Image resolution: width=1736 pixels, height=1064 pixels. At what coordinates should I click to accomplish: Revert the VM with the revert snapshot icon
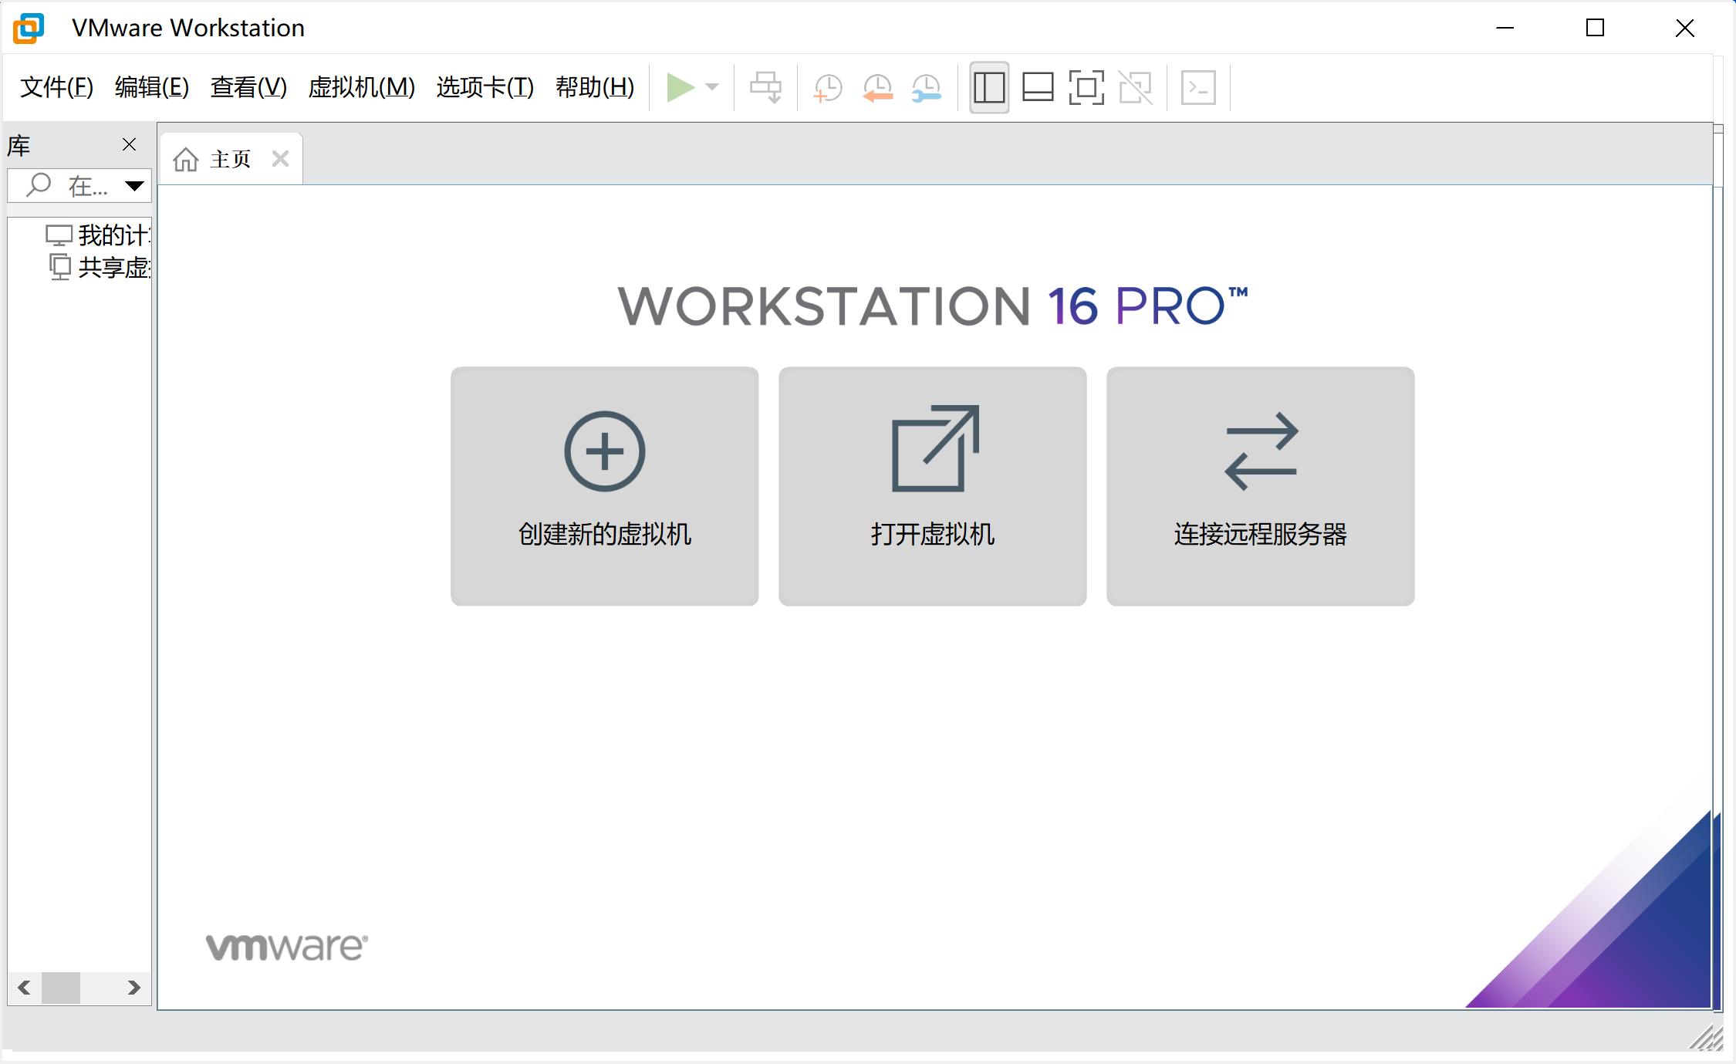click(x=876, y=87)
